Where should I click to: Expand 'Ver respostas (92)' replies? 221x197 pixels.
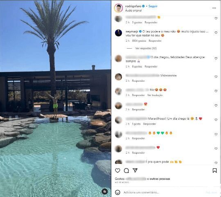[146, 48]
